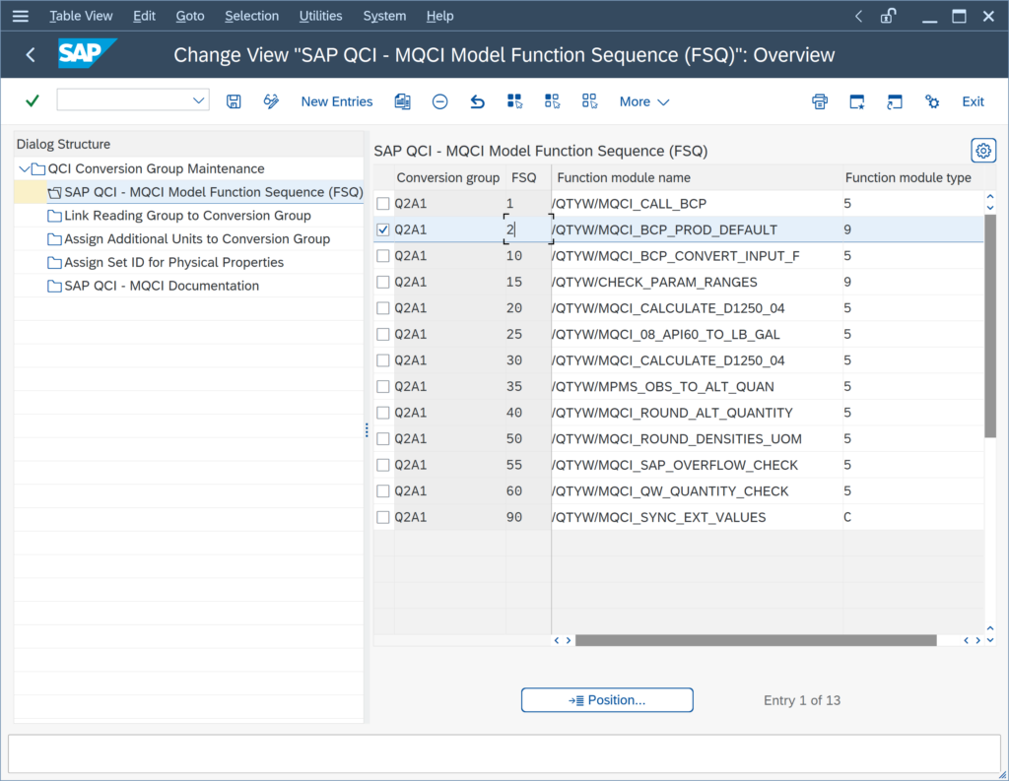The height and width of the screenshot is (781, 1009).
Task: Open Link Reading Group to Conversion Group
Action: click(187, 216)
